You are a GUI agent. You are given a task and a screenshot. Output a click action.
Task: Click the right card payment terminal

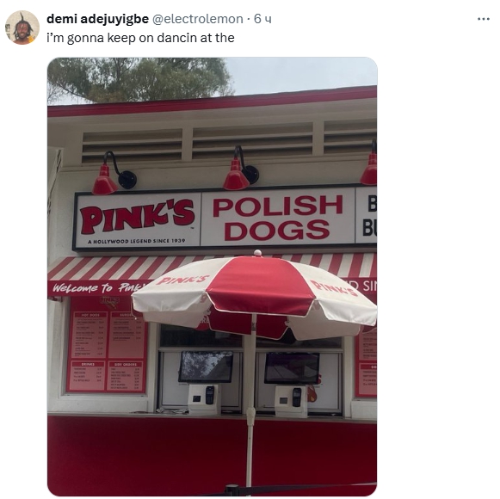point(291,401)
